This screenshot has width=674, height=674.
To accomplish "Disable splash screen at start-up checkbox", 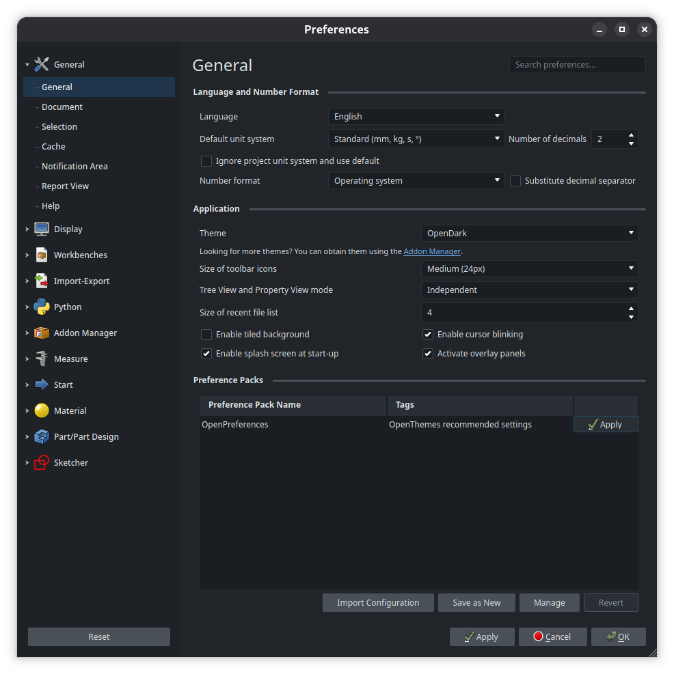I will point(206,354).
